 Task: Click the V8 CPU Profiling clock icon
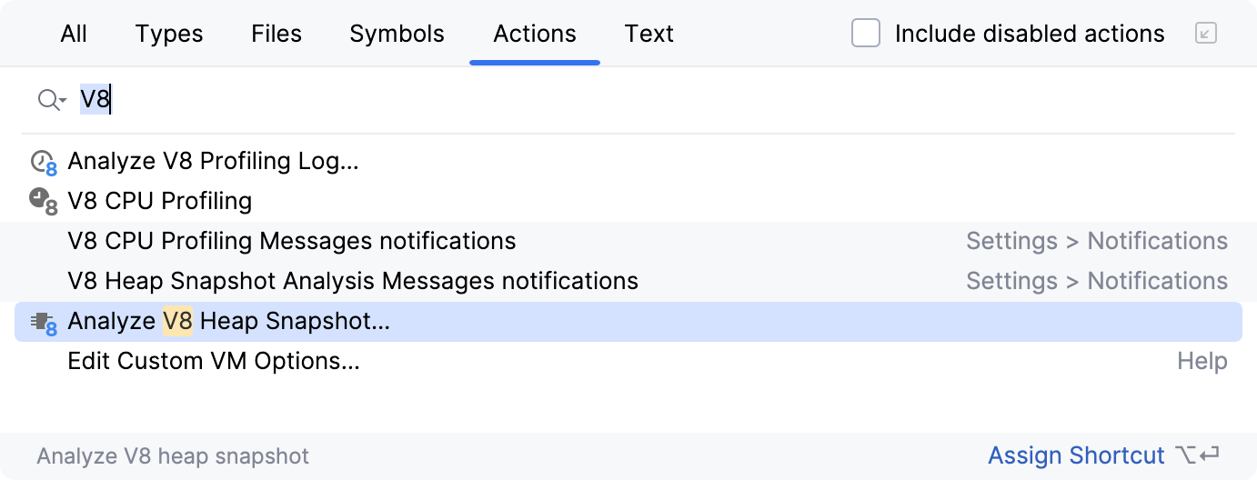point(43,202)
